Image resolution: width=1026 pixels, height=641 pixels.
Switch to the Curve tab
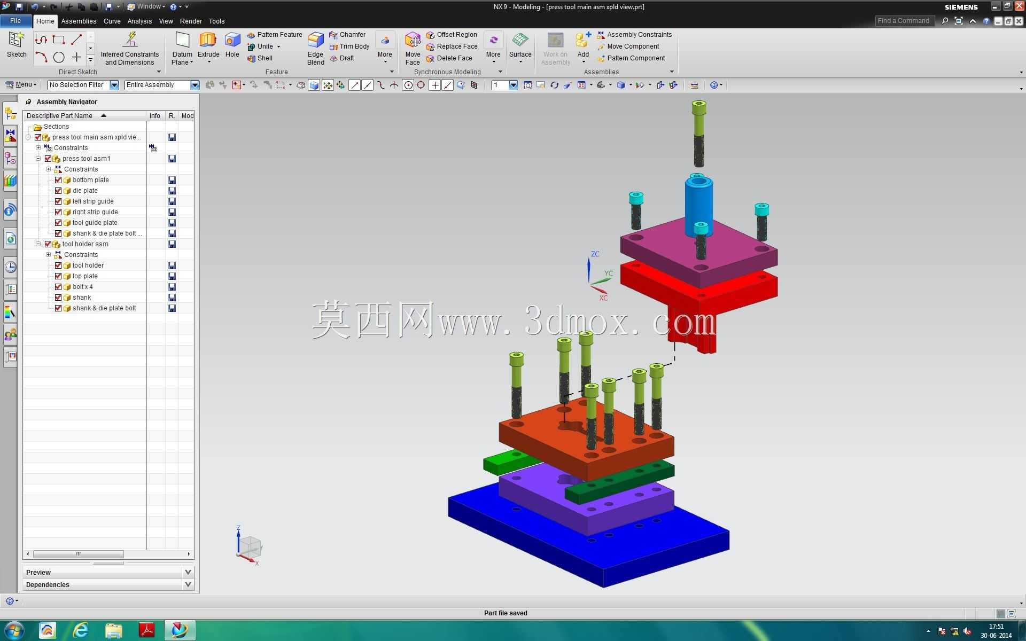[112, 21]
